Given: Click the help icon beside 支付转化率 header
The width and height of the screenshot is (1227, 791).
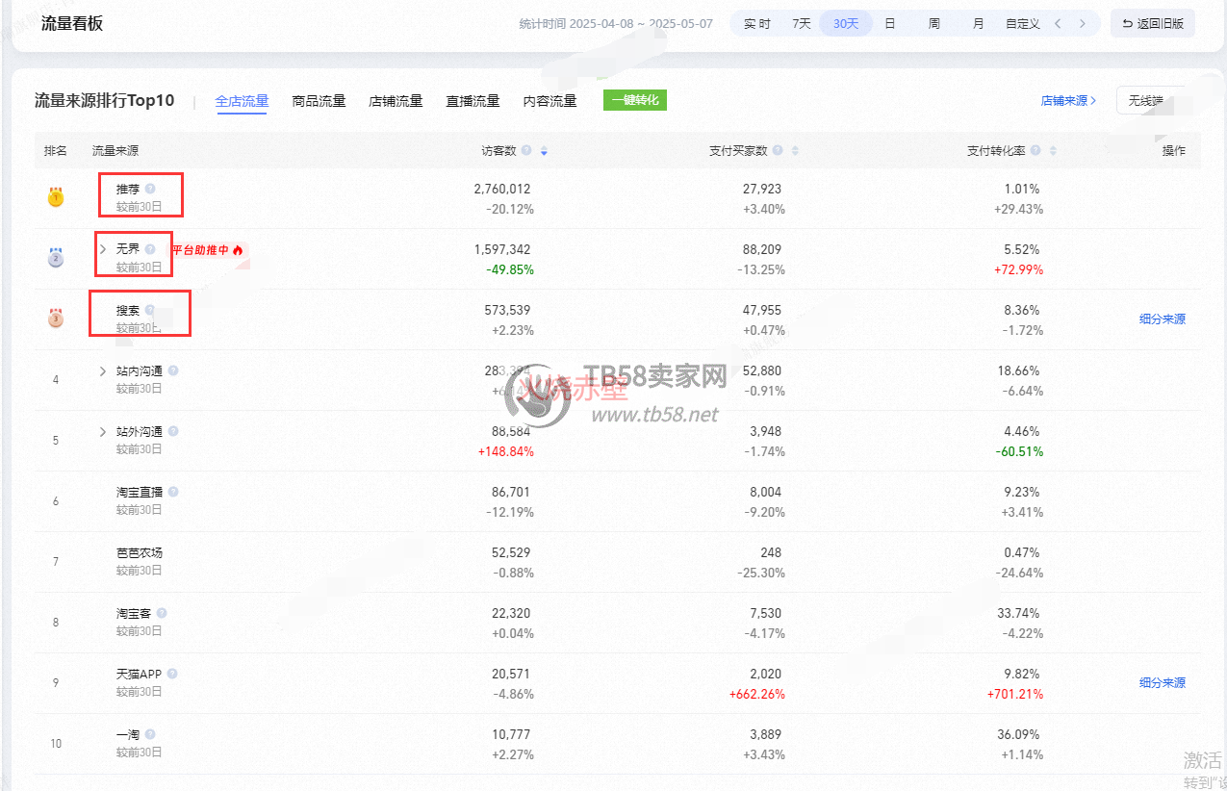Looking at the screenshot, I should tap(1035, 151).
